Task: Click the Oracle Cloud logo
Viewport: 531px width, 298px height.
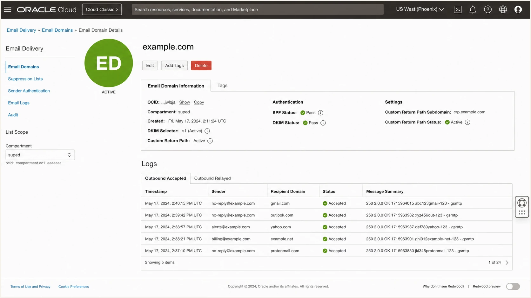Action: pos(47,10)
